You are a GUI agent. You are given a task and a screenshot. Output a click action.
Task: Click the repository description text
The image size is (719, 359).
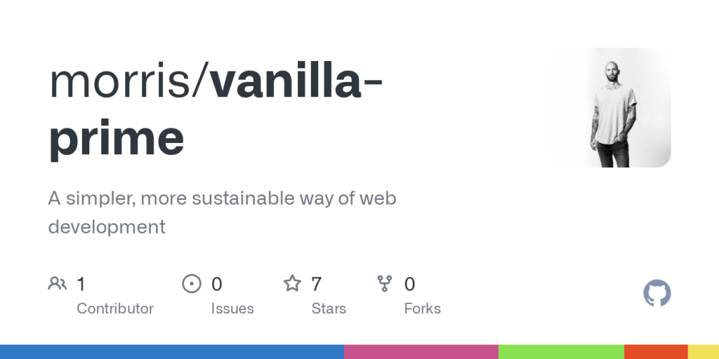tap(222, 212)
